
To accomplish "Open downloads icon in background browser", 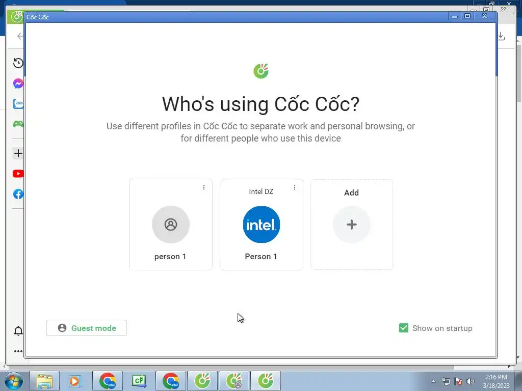I will (502, 36).
